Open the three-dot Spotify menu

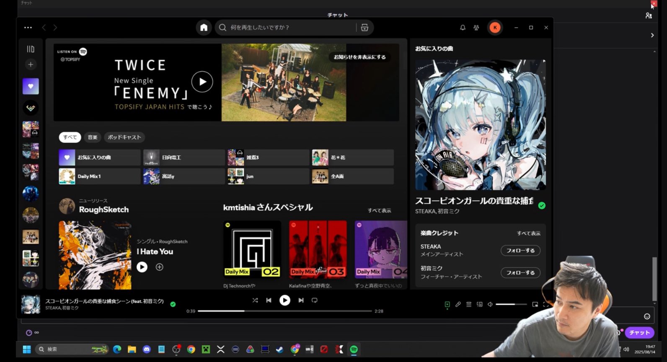pyautogui.click(x=28, y=28)
